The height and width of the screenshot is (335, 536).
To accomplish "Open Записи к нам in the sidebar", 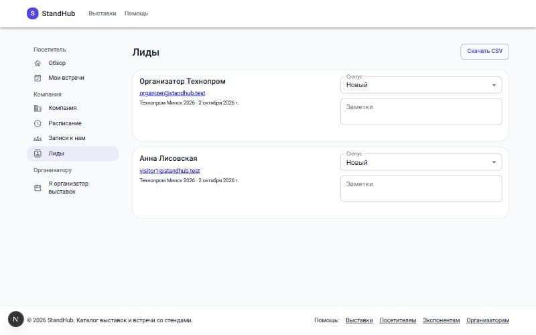I will 73,138.
